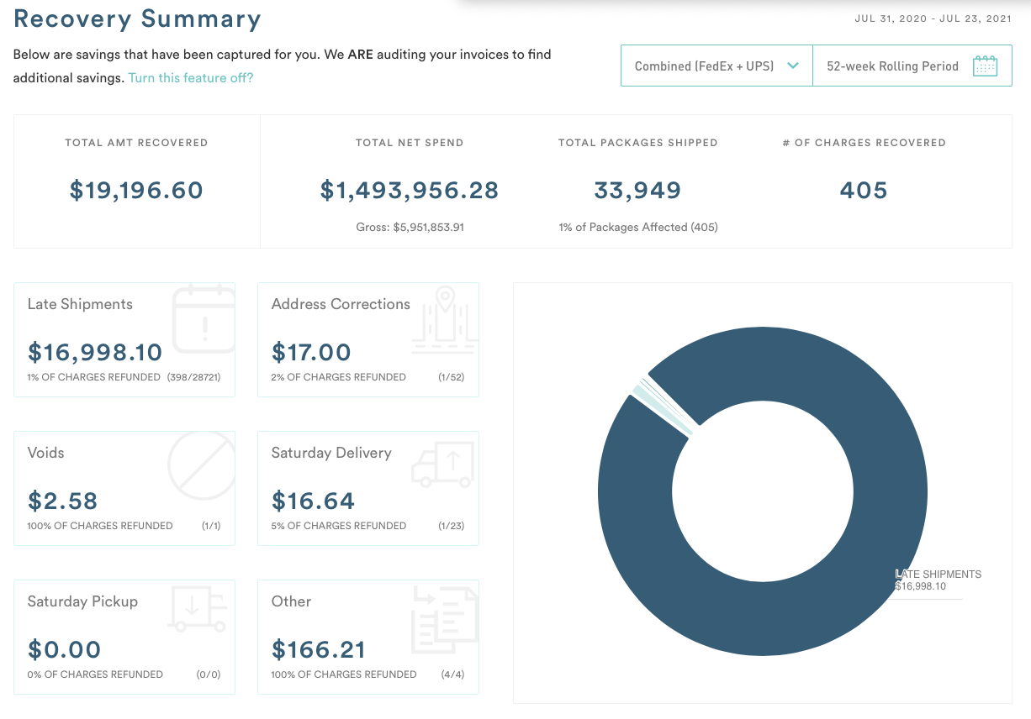Click the chevron on the carrier selector
Image resolution: width=1031 pixels, height=719 pixels.
[792, 65]
